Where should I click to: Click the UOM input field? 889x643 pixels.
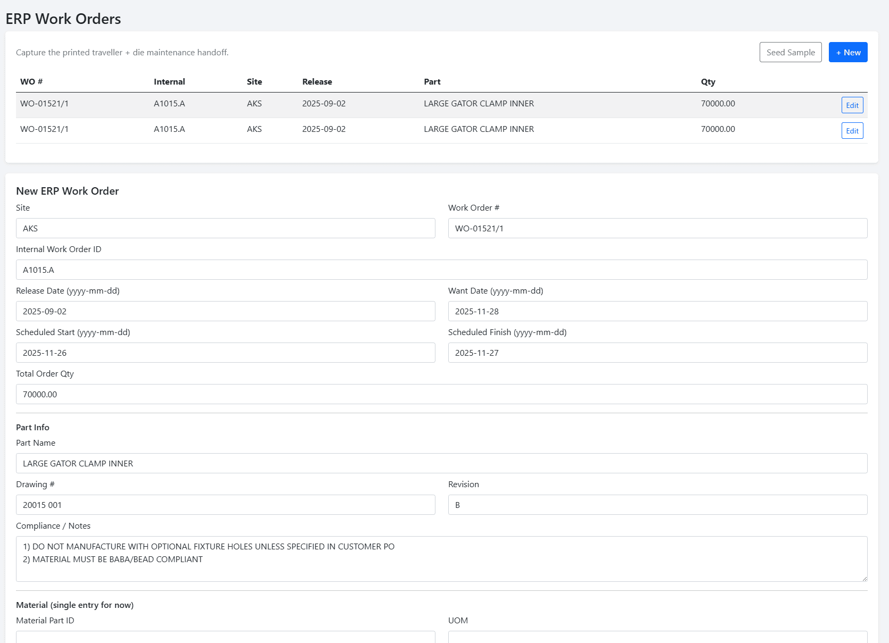(x=658, y=638)
